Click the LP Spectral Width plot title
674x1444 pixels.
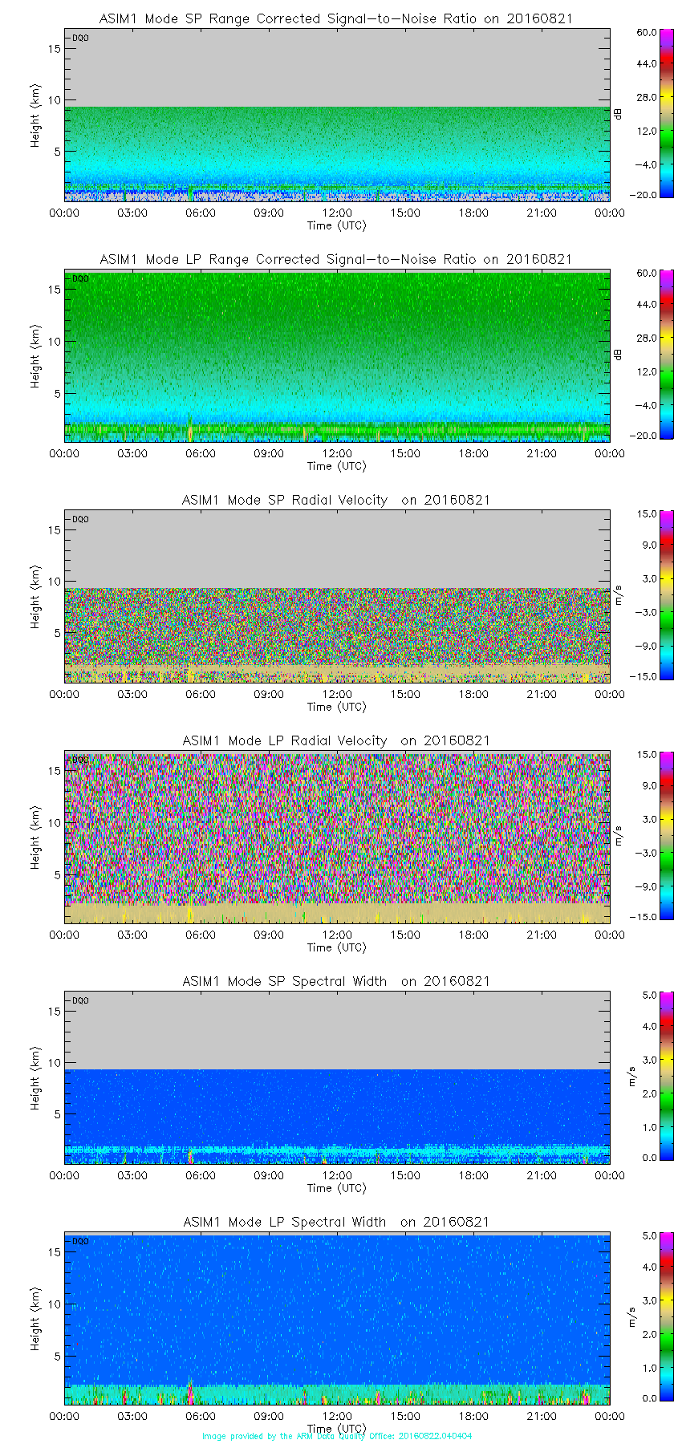(x=336, y=1222)
